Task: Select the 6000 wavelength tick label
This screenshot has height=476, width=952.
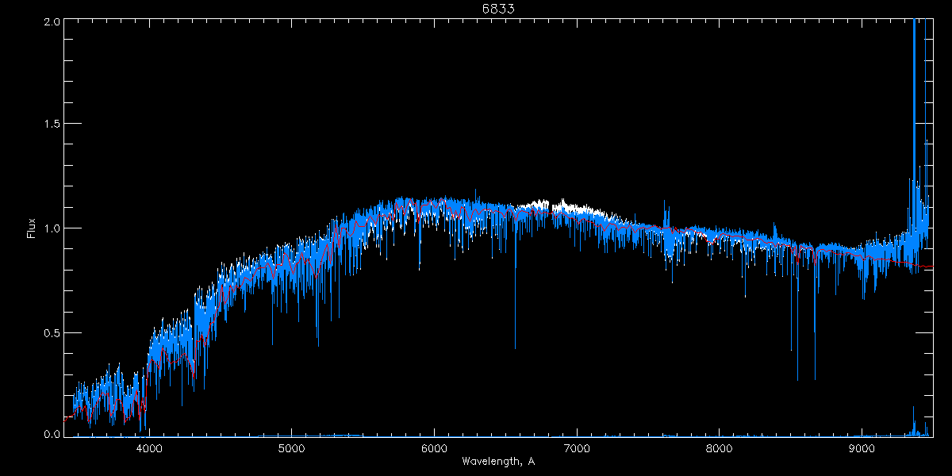Action: point(434,448)
